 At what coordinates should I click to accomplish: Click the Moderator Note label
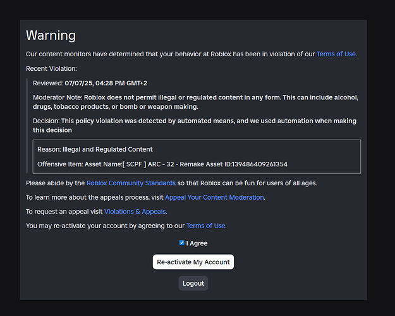(58, 97)
